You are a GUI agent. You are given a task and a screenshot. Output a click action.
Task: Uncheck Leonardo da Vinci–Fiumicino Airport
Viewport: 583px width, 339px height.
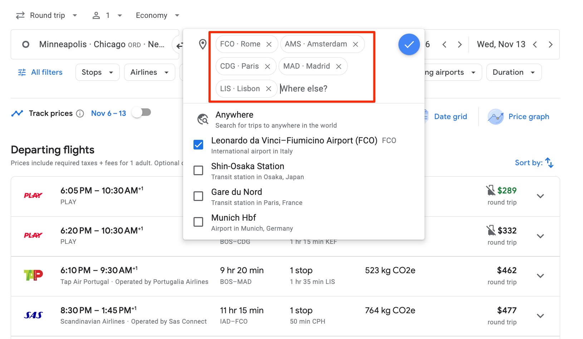[x=198, y=144]
